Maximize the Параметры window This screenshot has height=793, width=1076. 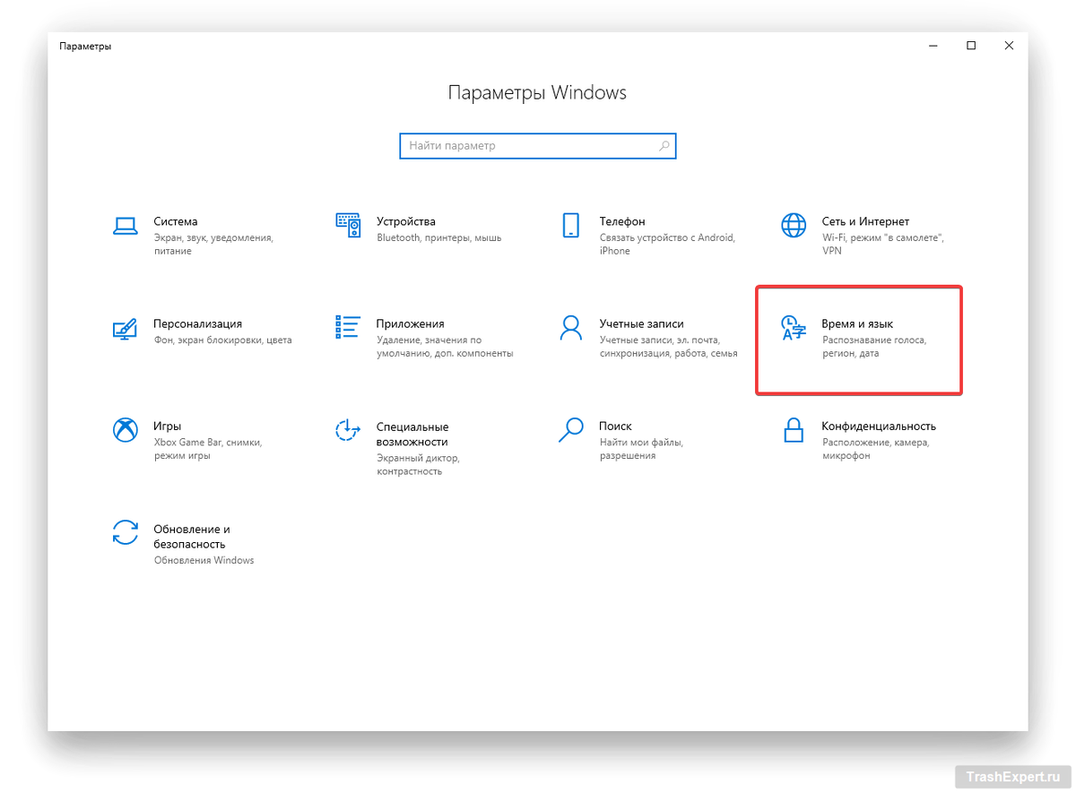pos(971,46)
